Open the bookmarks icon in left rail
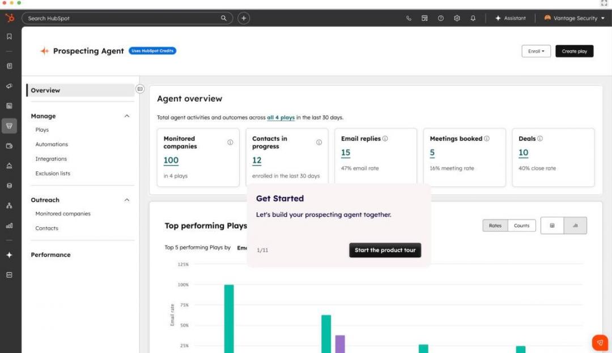Image resolution: width=612 pixels, height=353 pixels. tap(10, 37)
